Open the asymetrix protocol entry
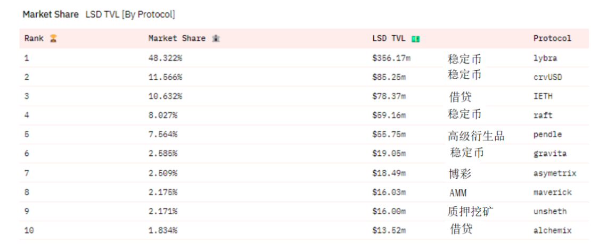This screenshot has width=591, height=250. click(555, 173)
